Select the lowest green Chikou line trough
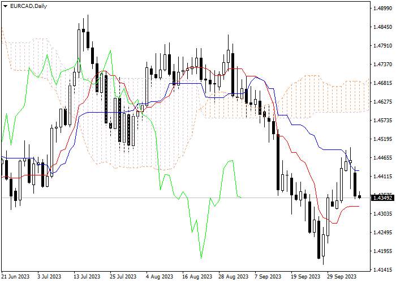 tap(201, 258)
